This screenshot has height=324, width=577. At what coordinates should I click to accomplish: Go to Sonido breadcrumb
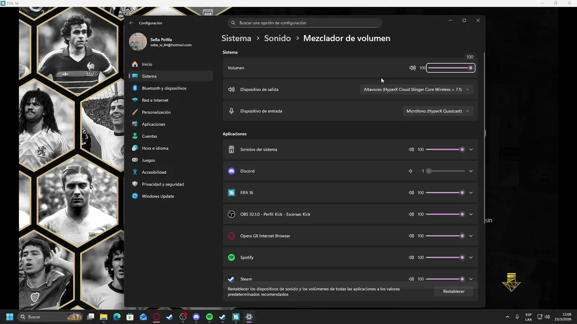pos(277,38)
